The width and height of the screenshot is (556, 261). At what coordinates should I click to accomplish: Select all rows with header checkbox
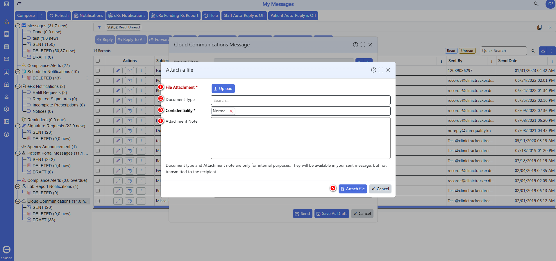click(x=98, y=61)
